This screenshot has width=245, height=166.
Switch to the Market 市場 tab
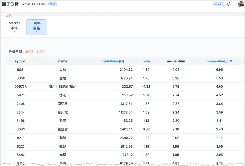click(14, 27)
